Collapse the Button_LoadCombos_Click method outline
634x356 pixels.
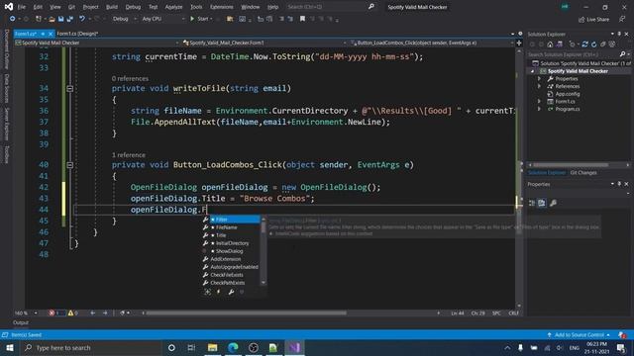(70, 165)
